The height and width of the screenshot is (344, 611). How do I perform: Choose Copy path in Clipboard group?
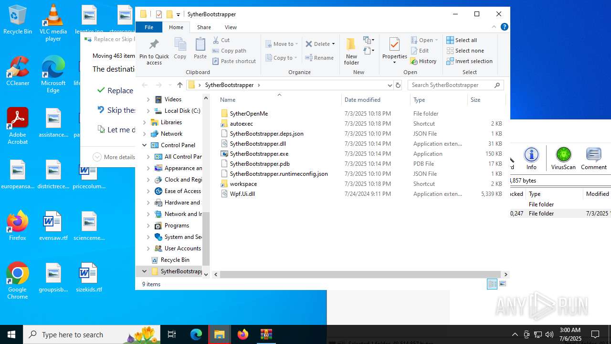click(x=229, y=51)
